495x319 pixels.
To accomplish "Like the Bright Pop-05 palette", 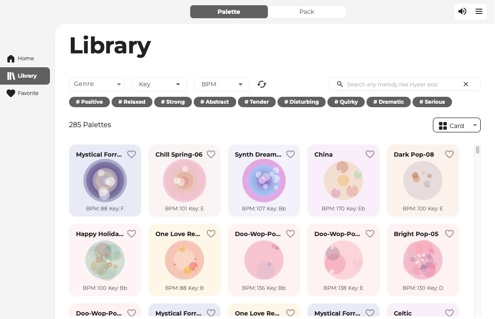I will pos(449,233).
